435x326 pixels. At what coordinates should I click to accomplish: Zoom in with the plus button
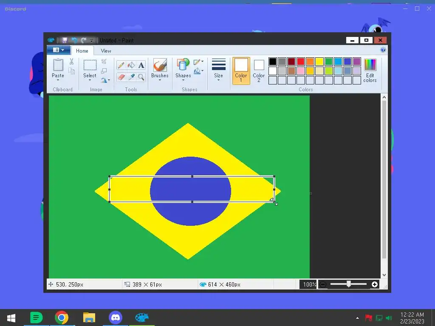375,284
